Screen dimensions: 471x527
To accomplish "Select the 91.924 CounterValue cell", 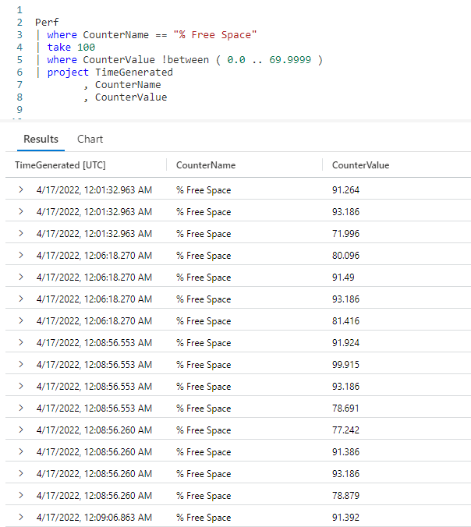I will [345, 342].
